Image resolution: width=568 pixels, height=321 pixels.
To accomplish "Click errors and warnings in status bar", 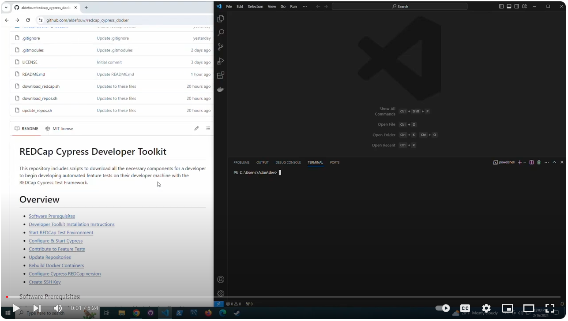I will (x=233, y=304).
